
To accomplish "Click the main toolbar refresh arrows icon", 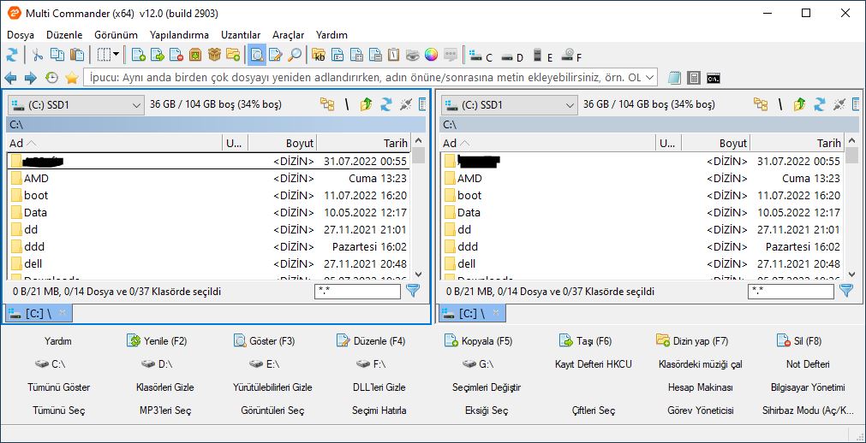I will click(x=12, y=55).
